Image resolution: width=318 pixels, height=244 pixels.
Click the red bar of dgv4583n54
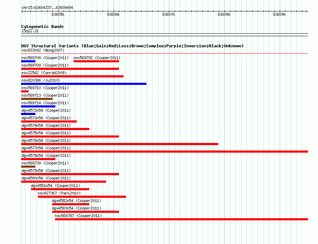click(85, 212)
